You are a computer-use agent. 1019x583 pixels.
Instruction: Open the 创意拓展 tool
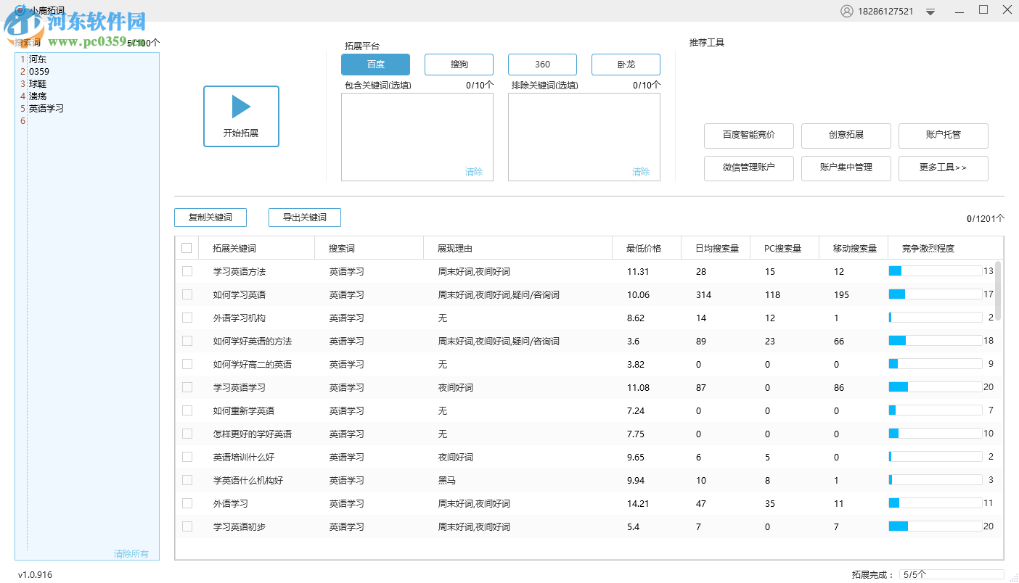click(x=846, y=136)
